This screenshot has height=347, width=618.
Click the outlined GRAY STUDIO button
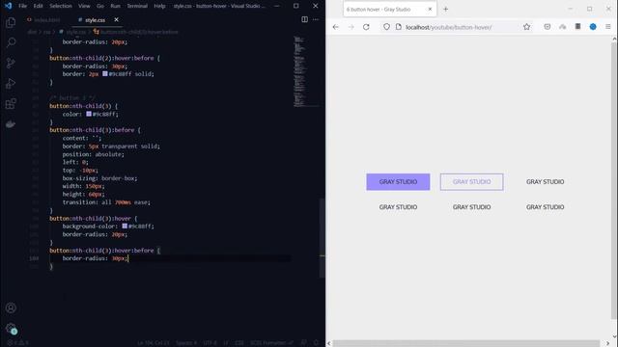(472, 182)
